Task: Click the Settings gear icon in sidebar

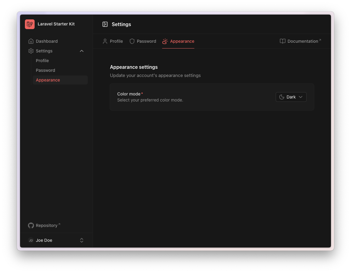Action: pyautogui.click(x=31, y=51)
